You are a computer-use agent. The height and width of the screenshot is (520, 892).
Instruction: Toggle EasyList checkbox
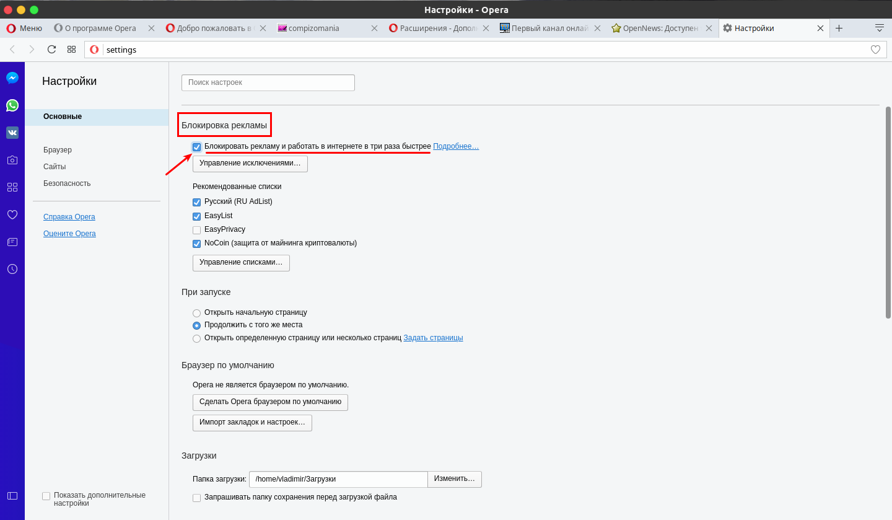197,216
